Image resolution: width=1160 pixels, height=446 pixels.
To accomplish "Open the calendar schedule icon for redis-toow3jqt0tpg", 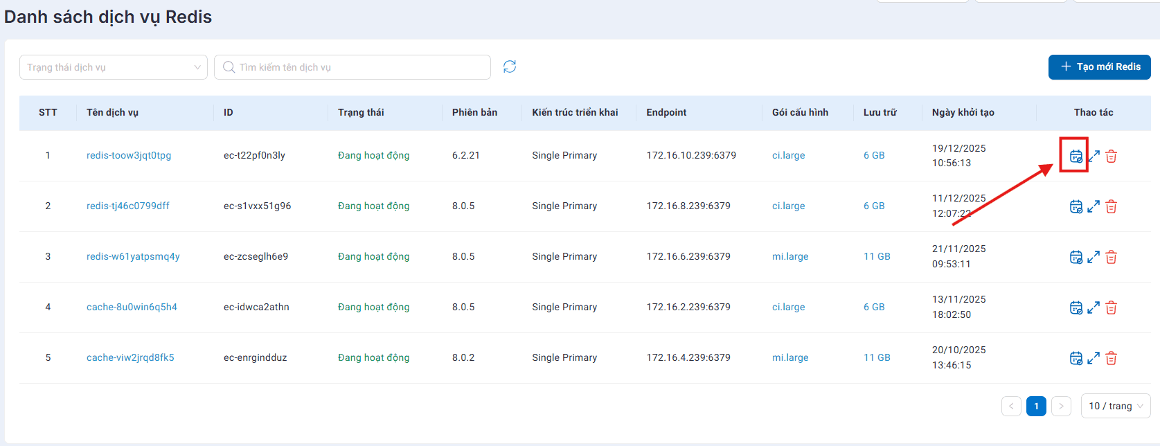I will pos(1076,156).
